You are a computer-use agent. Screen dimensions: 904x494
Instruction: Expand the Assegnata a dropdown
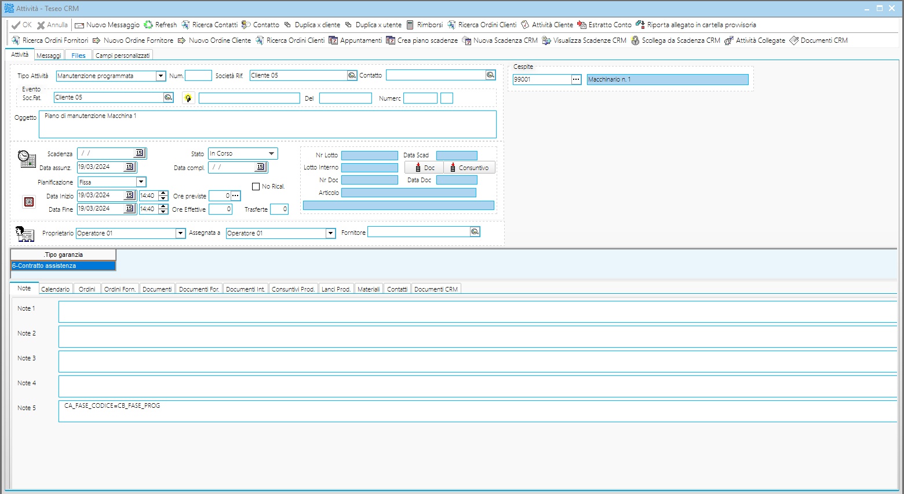pos(330,233)
